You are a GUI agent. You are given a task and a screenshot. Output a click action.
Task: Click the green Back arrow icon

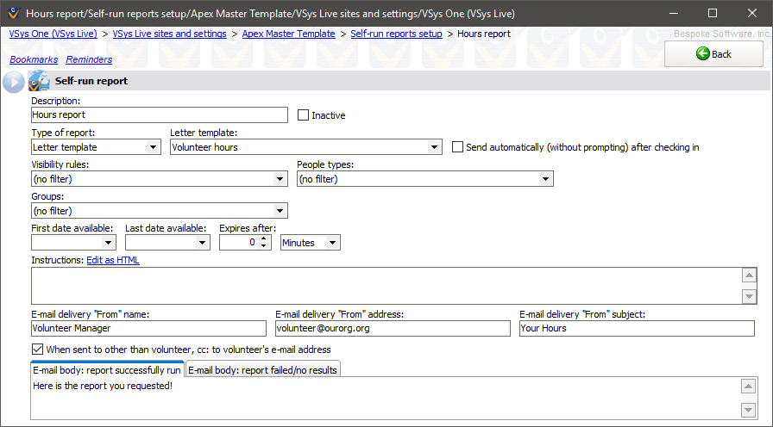[702, 54]
